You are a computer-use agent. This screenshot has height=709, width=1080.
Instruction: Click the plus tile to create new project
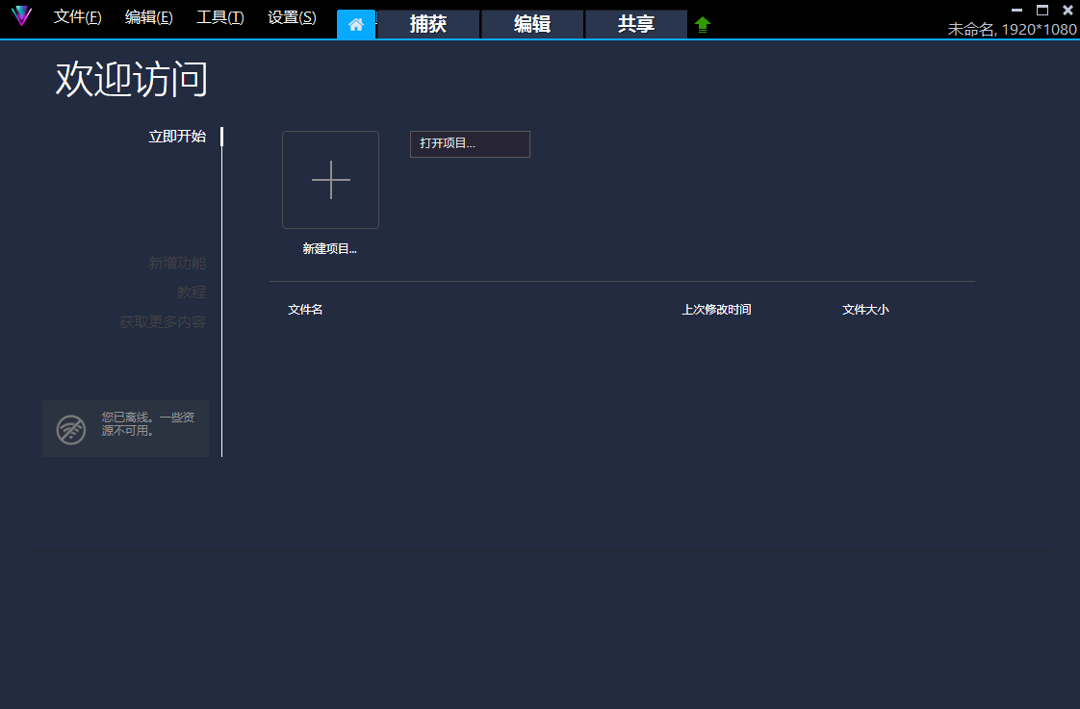click(x=330, y=180)
